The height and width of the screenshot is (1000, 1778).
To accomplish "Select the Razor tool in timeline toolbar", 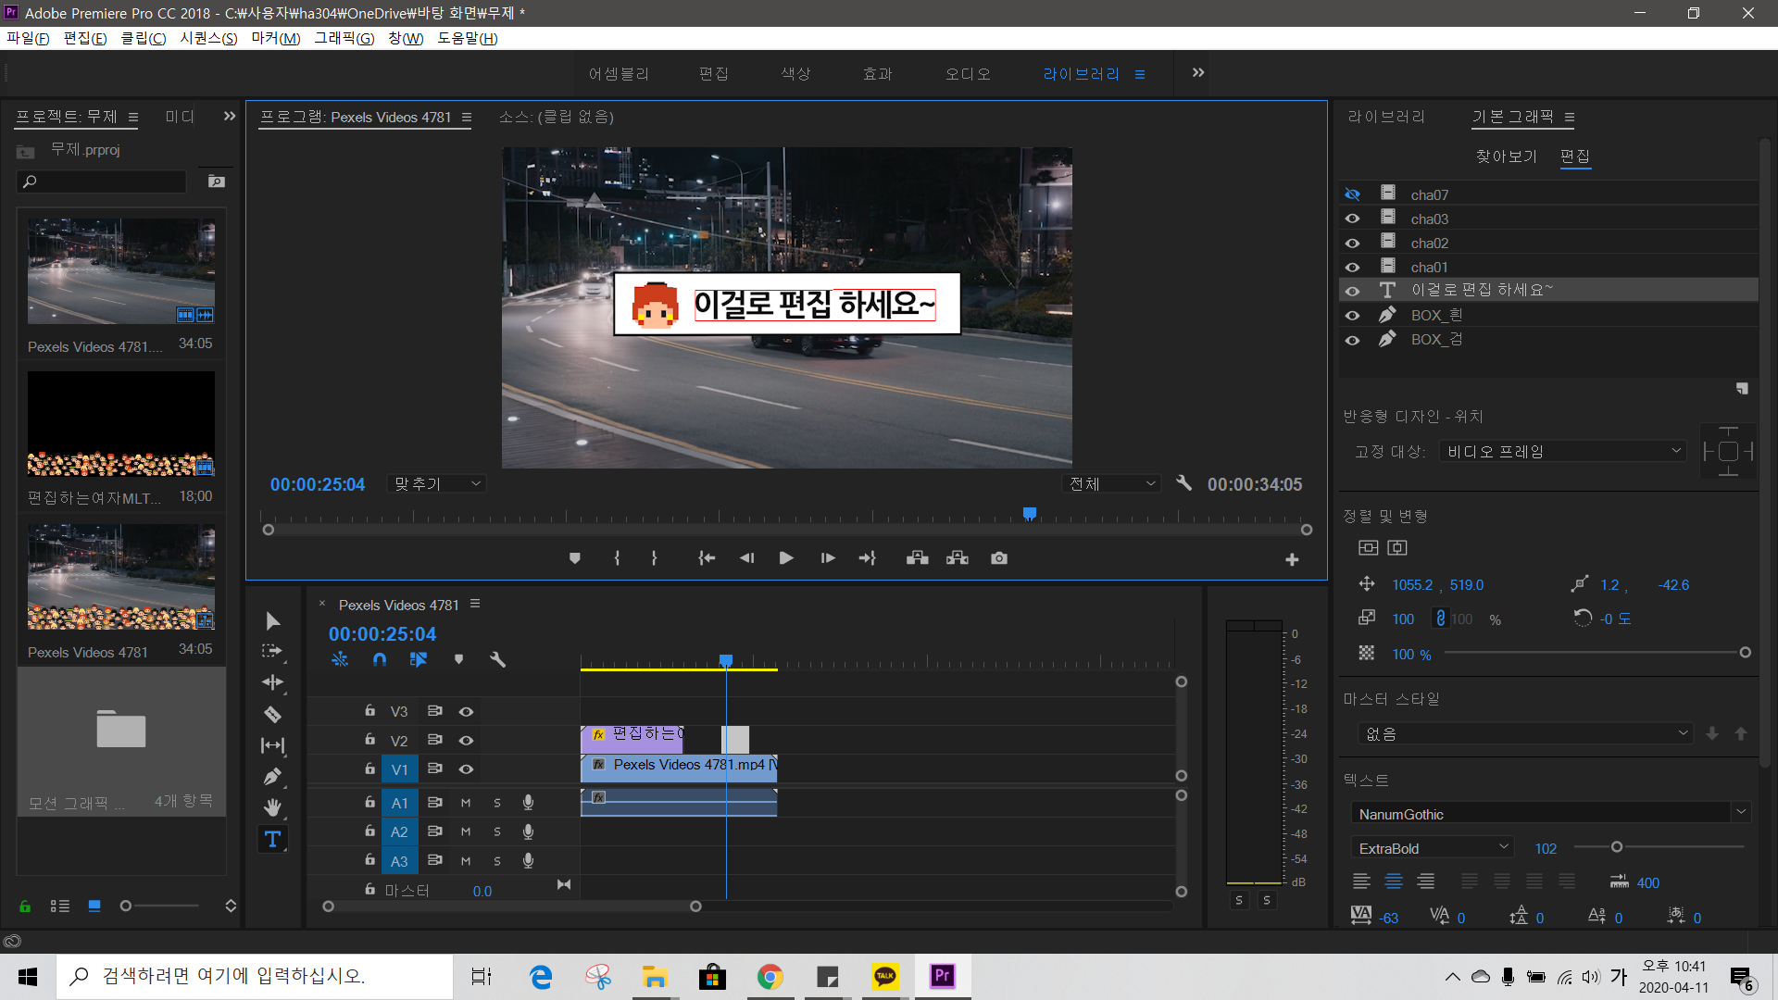I will pyautogui.click(x=272, y=714).
